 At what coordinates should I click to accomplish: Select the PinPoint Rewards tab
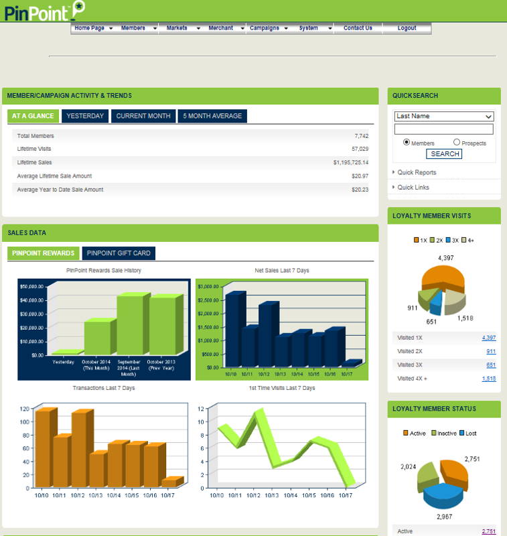pos(44,253)
